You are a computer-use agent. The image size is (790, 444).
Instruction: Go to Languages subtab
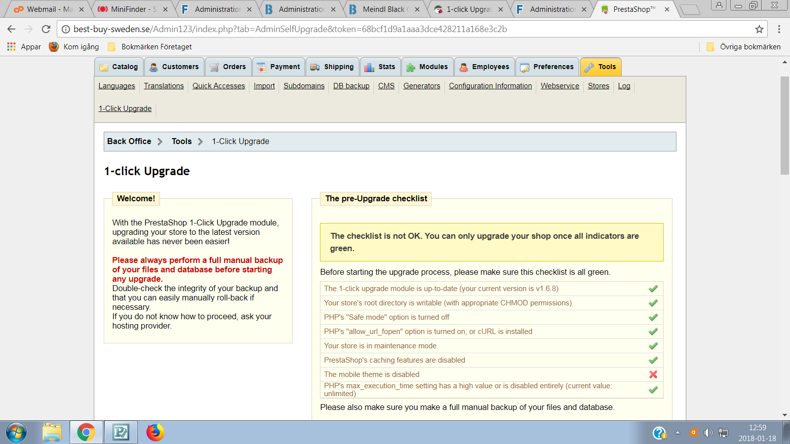[x=117, y=86]
